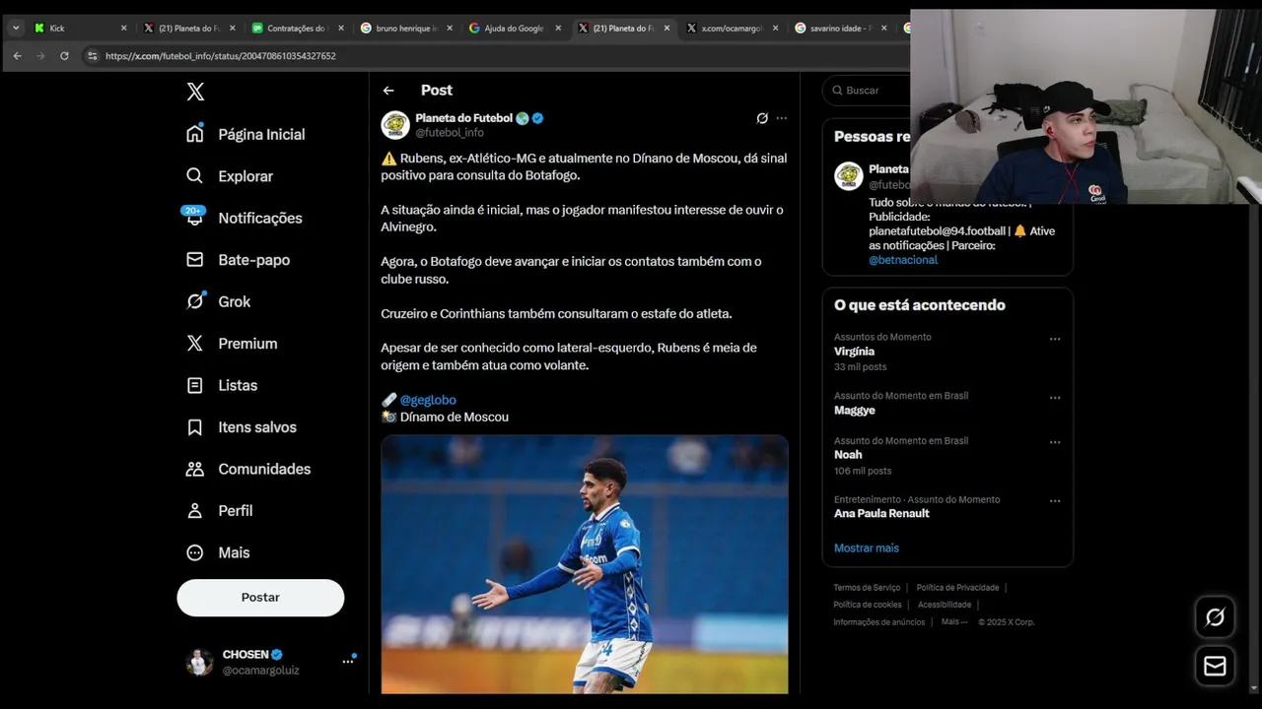Open the Explorar search icon
The image size is (1262, 709).
[195, 175]
